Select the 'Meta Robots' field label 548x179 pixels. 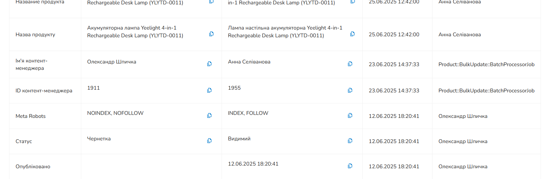(31, 116)
